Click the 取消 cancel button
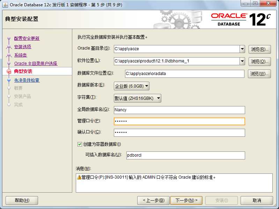279x209 pixels. click(x=257, y=200)
